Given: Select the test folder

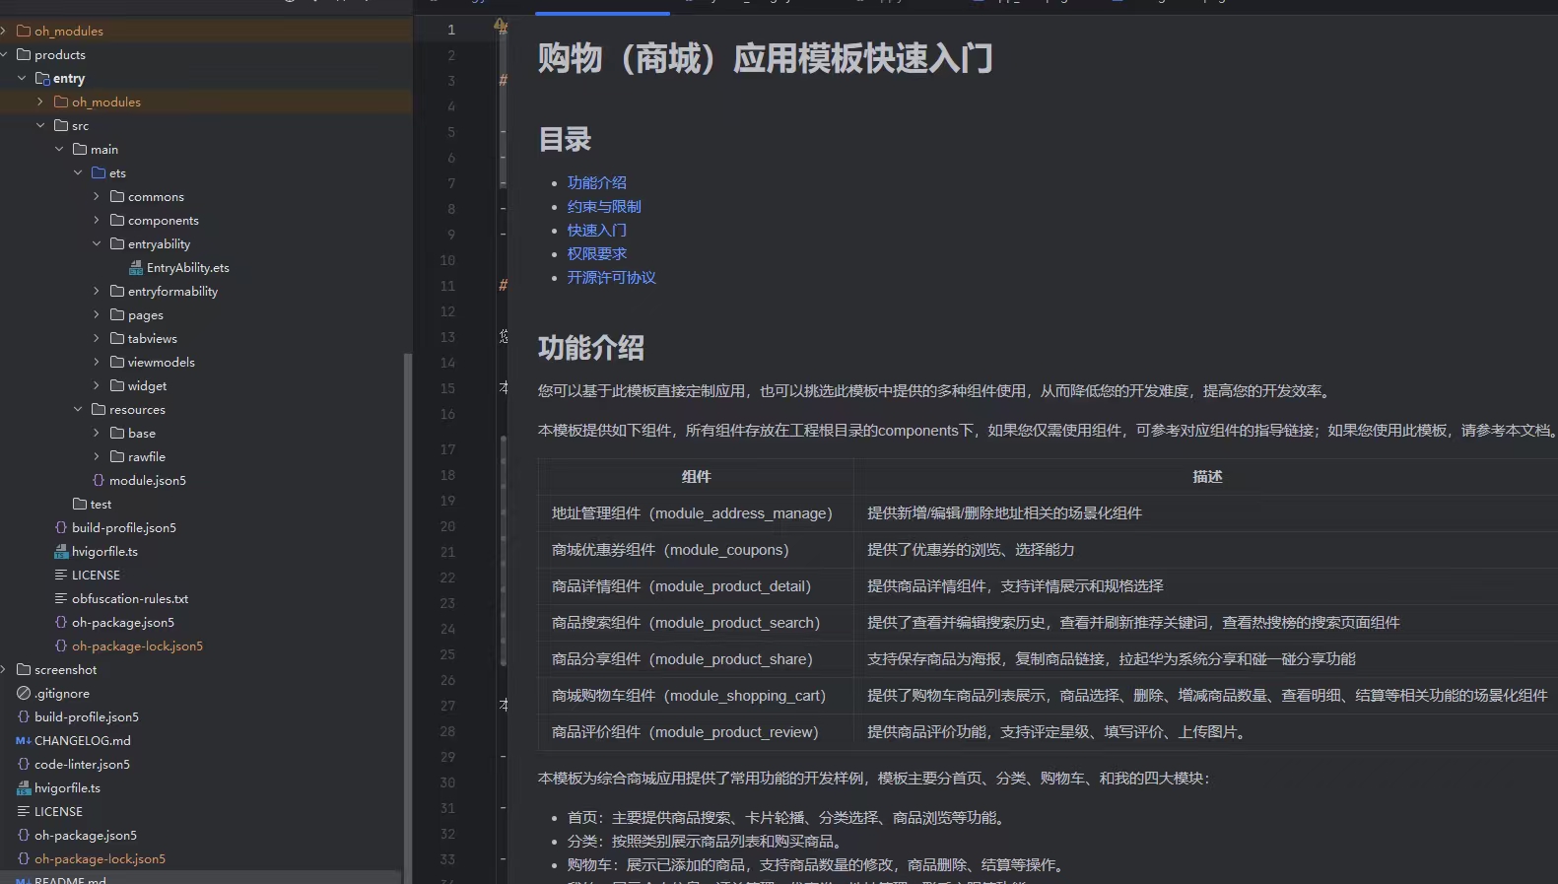Looking at the screenshot, I should pos(101,505).
